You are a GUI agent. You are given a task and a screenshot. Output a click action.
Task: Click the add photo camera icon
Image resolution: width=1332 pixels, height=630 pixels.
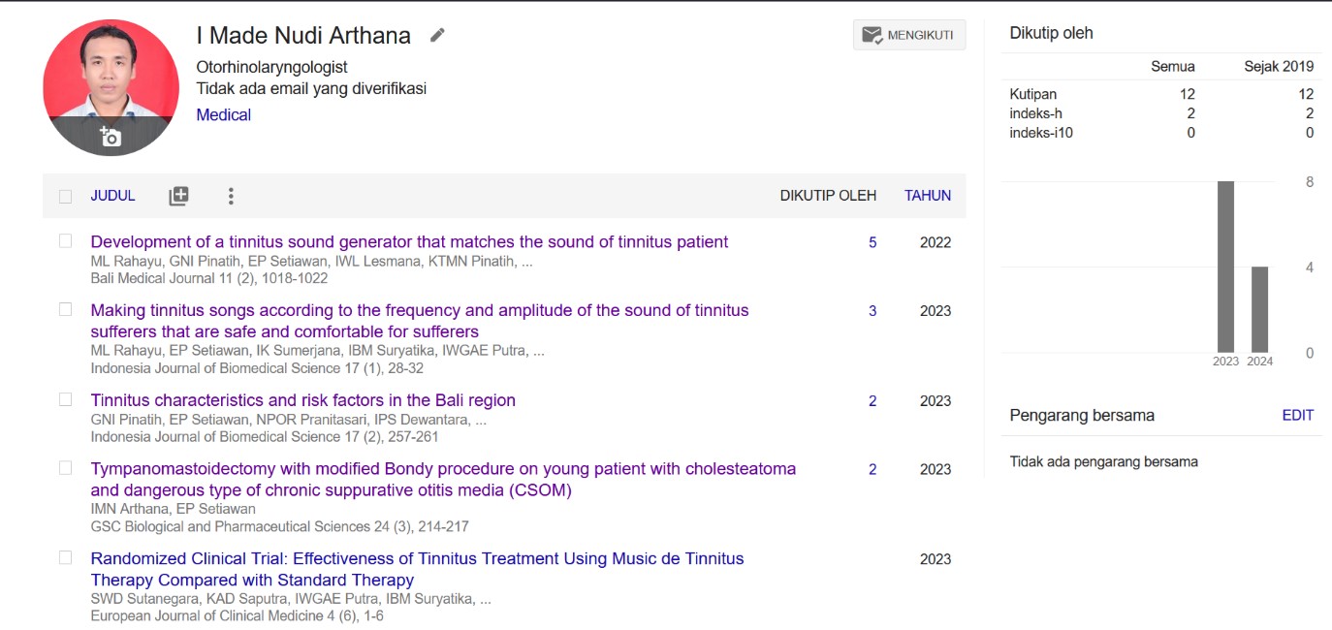pyautogui.click(x=110, y=137)
